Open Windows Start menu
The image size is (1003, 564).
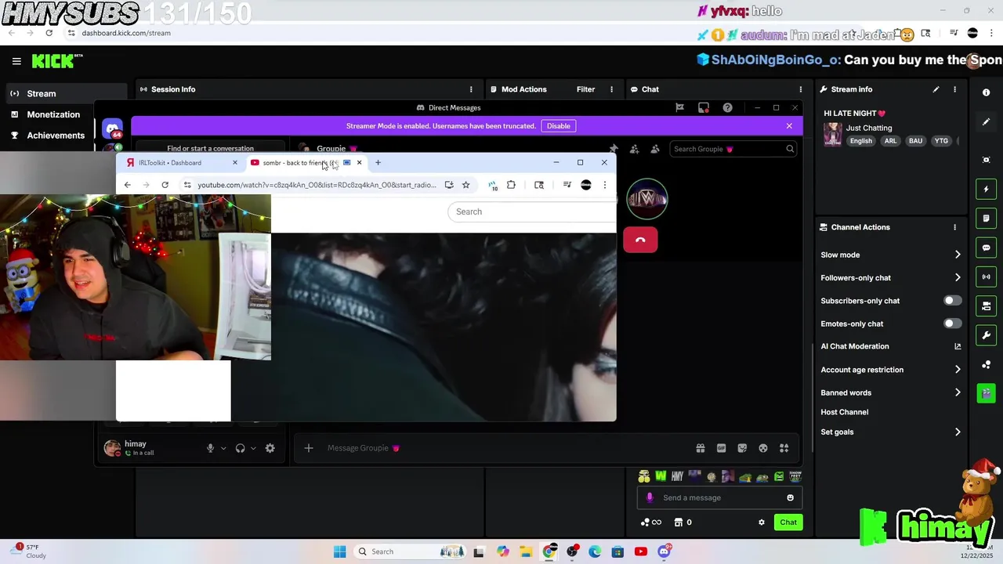(x=339, y=551)
